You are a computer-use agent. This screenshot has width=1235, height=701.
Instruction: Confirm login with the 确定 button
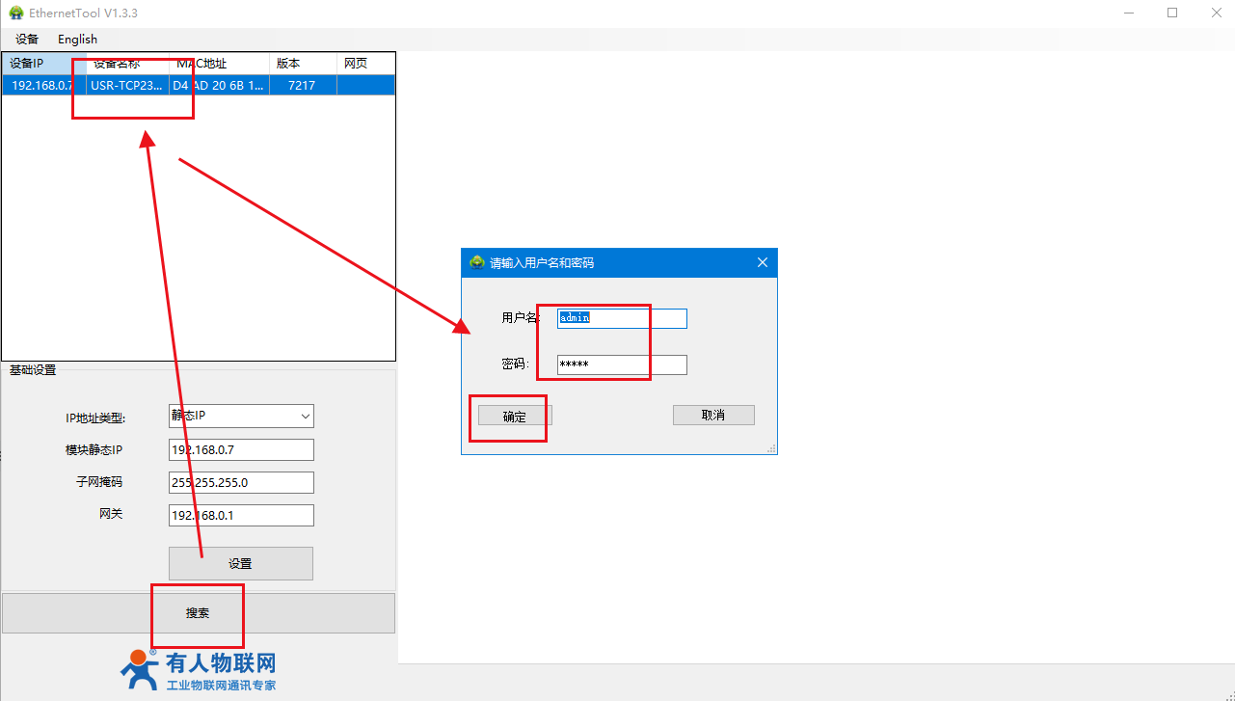tap(515, 417)
